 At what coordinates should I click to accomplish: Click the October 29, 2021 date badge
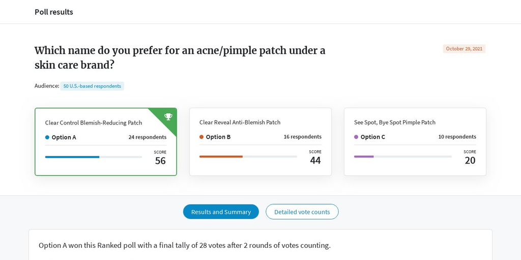click(464, 49)
